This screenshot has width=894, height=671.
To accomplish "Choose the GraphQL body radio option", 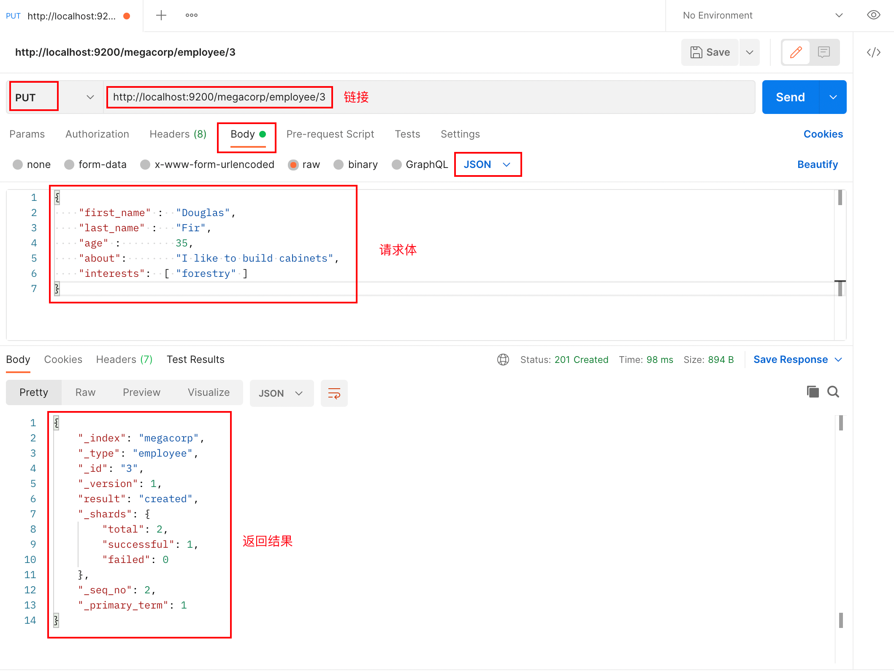I will pos(397,165).
